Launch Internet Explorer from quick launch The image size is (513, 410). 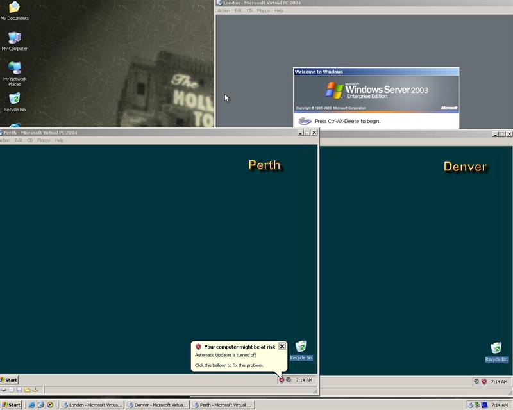31,405
